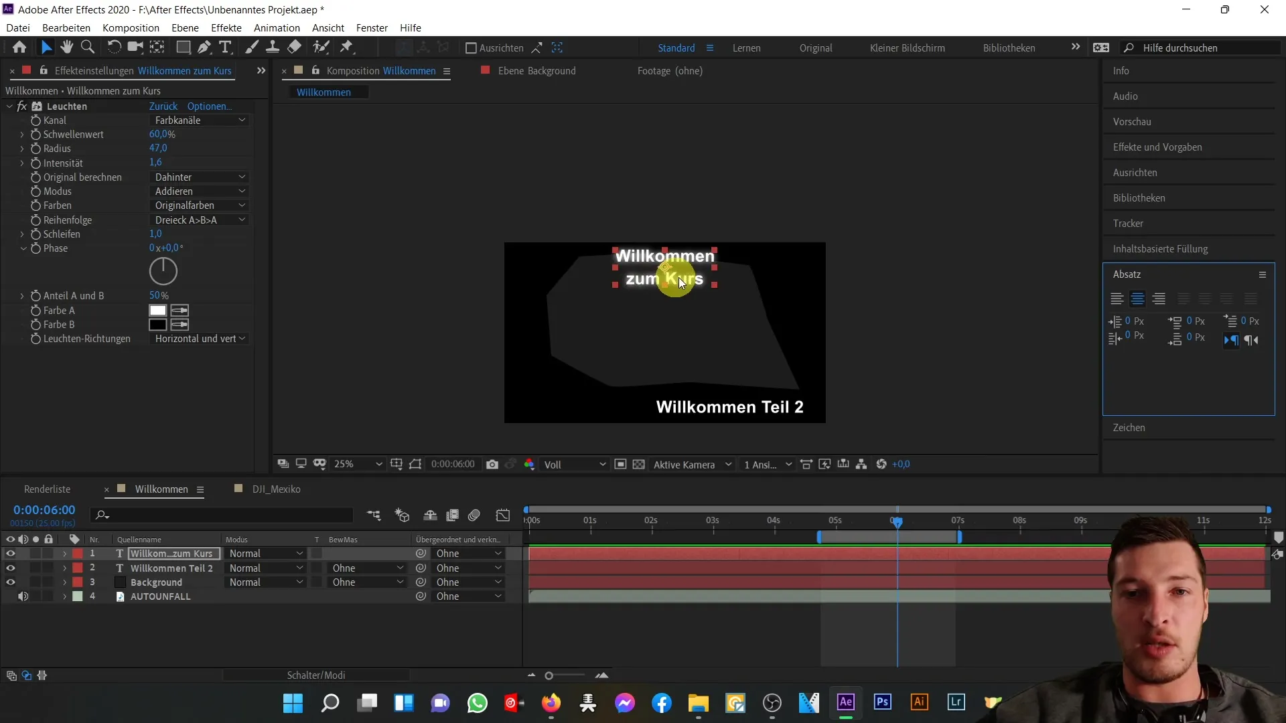Open the Kanal Farbkanäle dropdown

tap(200, 120)
